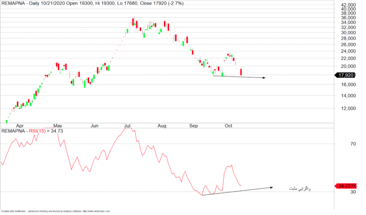The width and height of the screenshot is (366, 215).
Task: Click the Aug label on the time axis
Action: tap(161, 126)
